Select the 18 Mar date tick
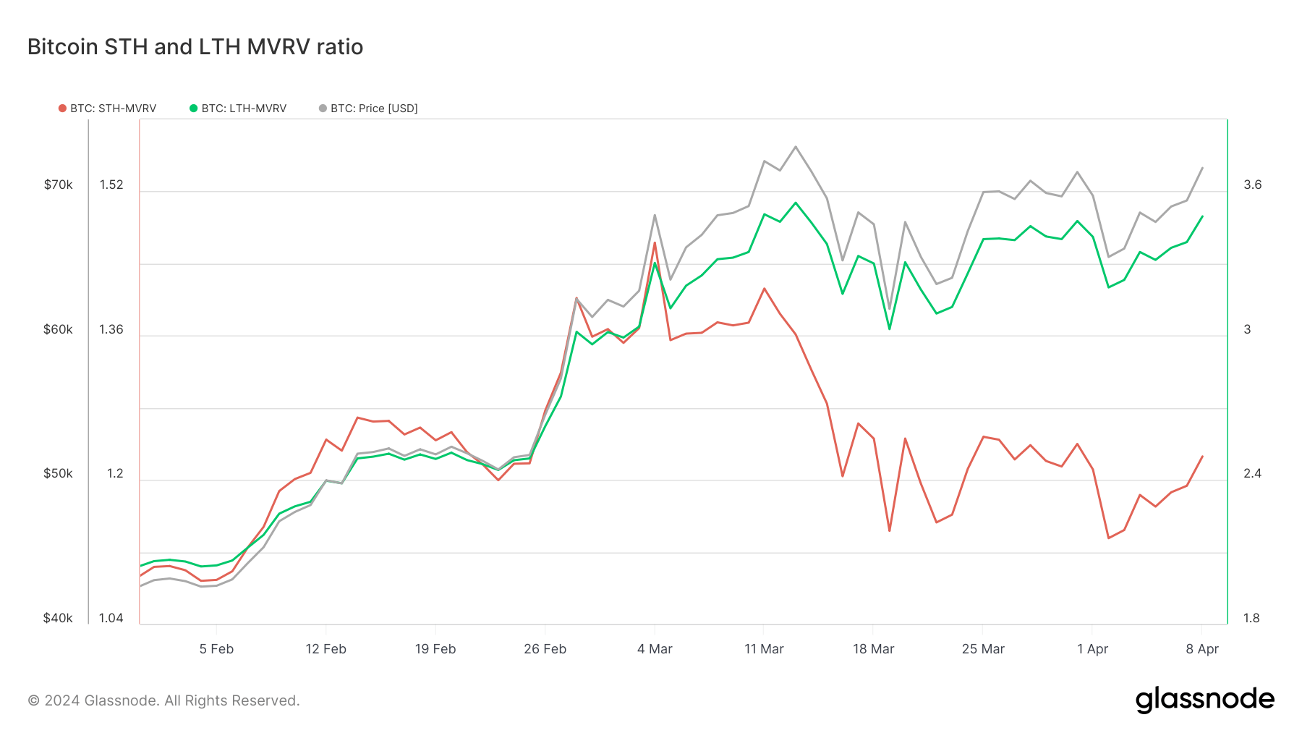 (x=873, y=649)
